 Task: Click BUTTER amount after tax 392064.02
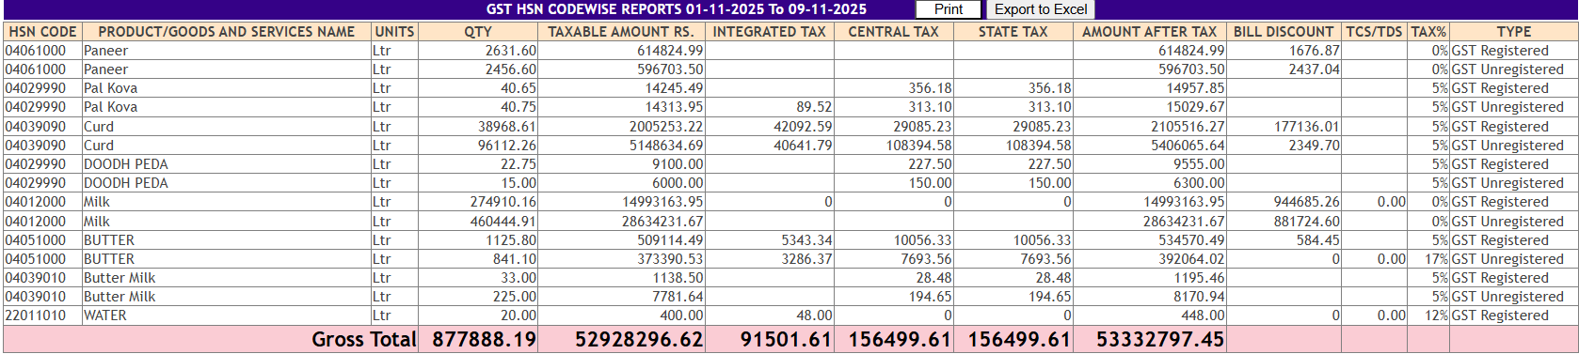click(x=1191, y=259)
